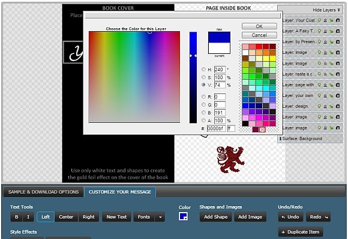This screenshot has width=348, height=239.
Task: Delete the 'page with' layer via X icon
Action: (338, 85)
